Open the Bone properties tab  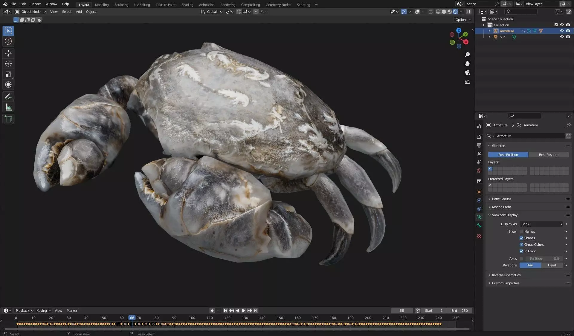click(479, 225)
